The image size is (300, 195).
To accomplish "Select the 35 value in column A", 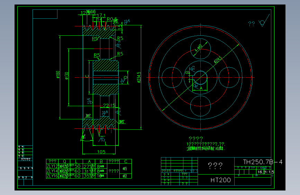I will (86, 176).
